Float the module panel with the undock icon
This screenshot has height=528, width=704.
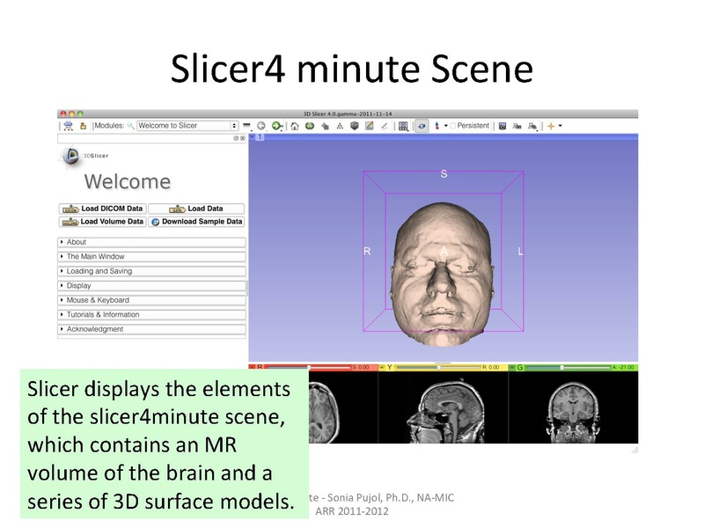(x=236, y=138)
